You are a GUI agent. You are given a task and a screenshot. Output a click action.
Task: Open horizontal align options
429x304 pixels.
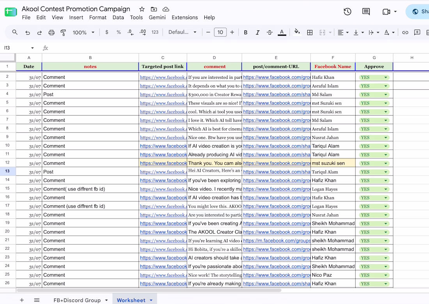(343, 32)
